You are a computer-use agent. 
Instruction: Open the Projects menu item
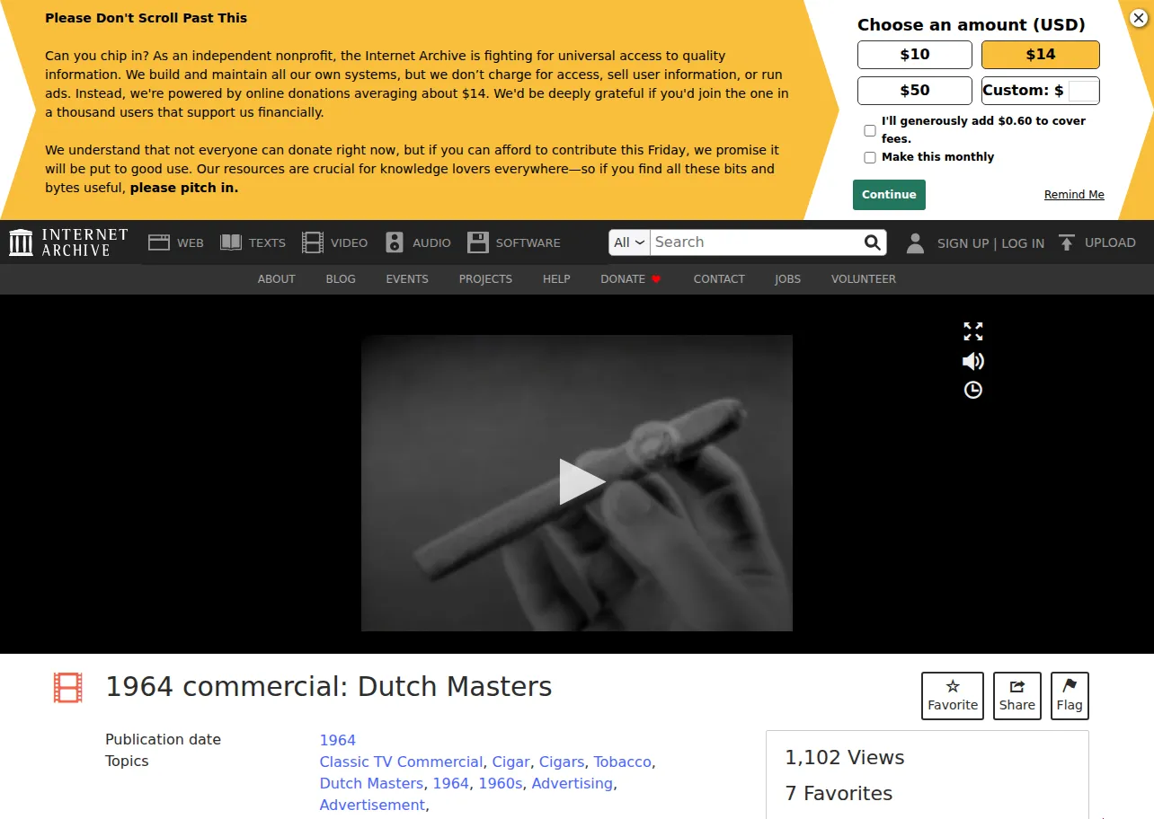click(x=485, y=279)
